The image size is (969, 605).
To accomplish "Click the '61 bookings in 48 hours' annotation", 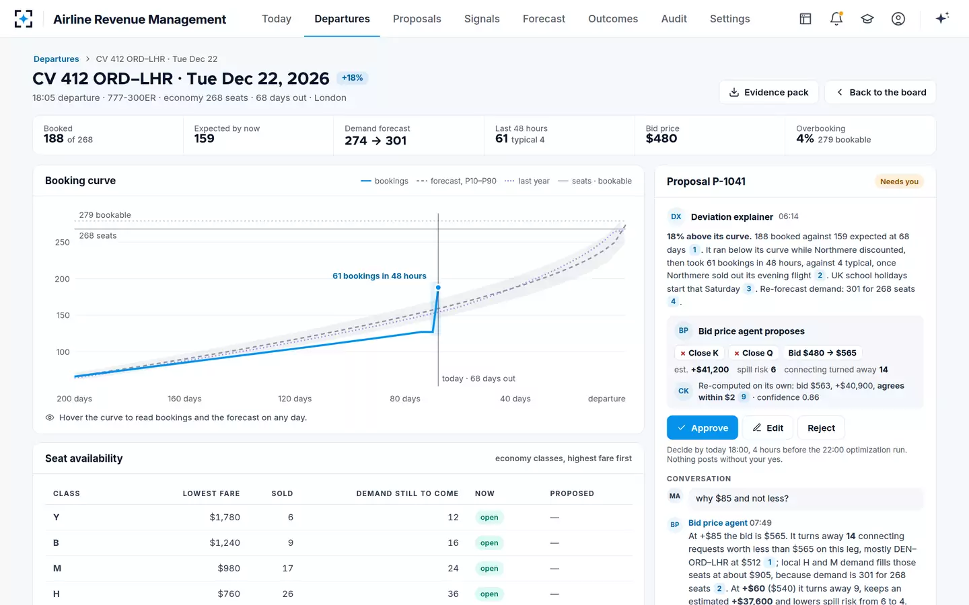I will 380,276.
